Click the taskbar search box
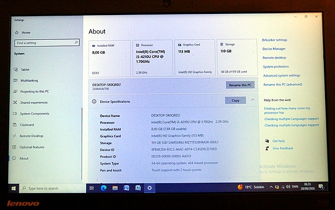The image size is (335, 210). pyautogui.click(x=53, y=188)
